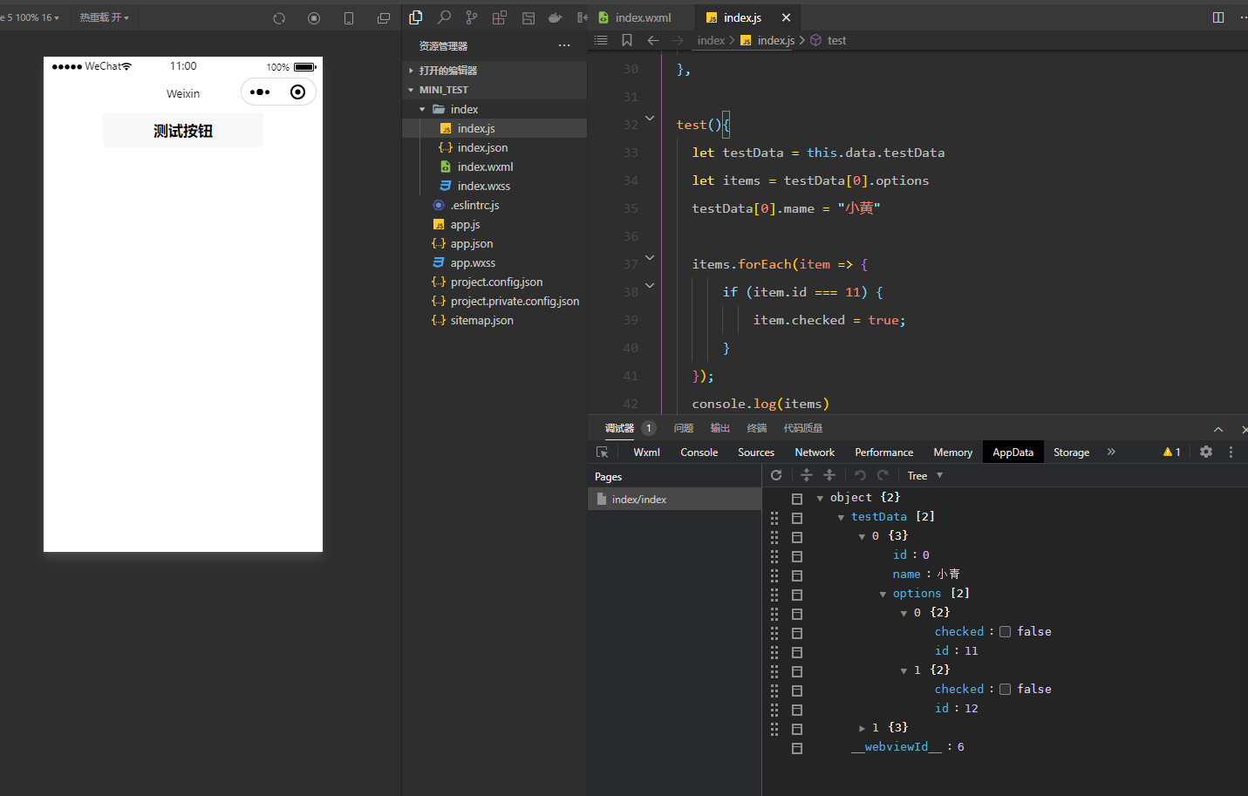Toggle the checked checkbox for option id 11

click(x=1005, y=632)
